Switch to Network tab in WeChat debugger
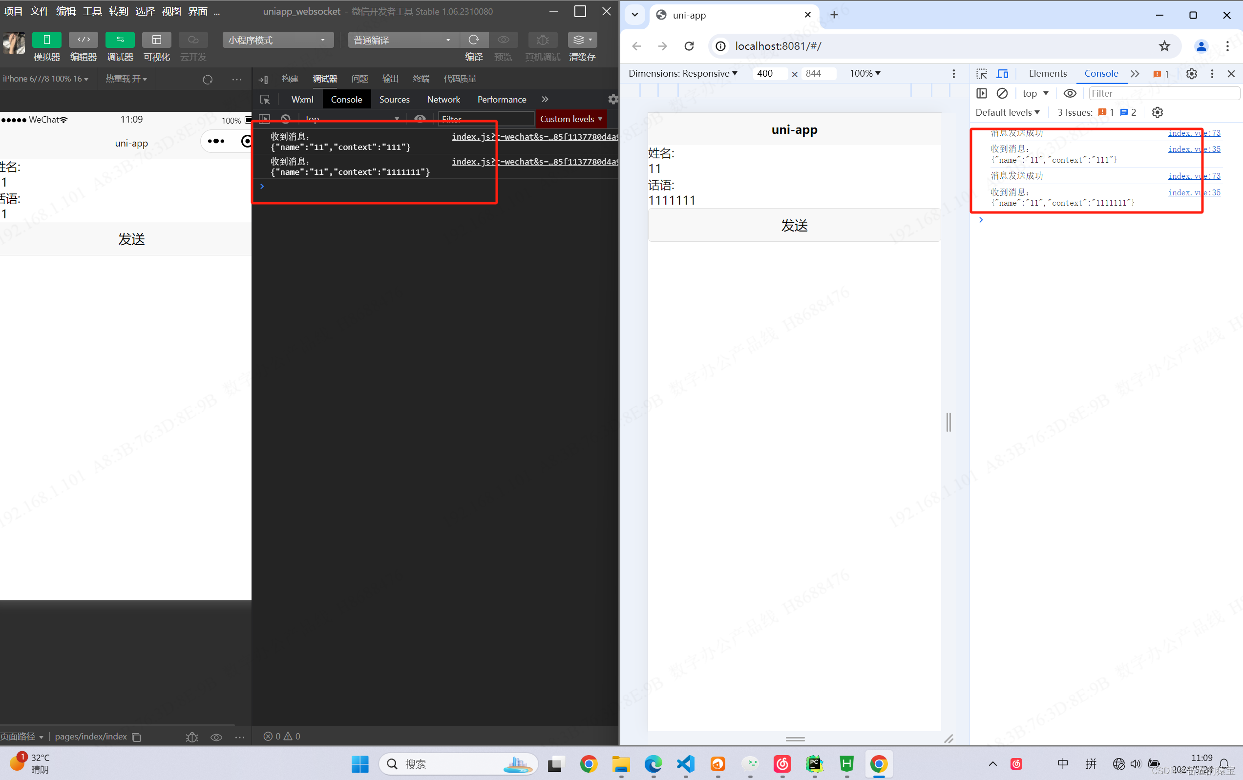Viewport: 1243px width, 780px height. point(443,100)
